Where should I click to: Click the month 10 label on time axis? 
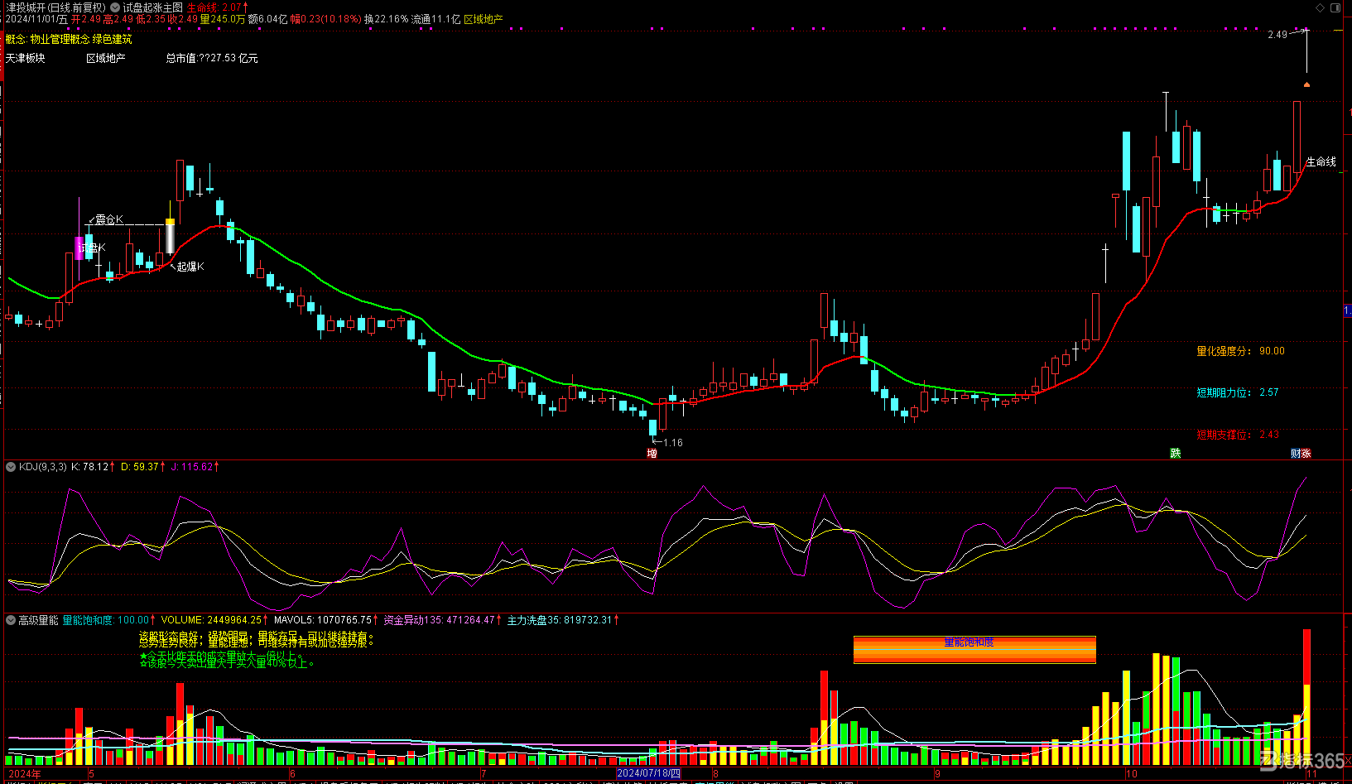point(1132,774)
